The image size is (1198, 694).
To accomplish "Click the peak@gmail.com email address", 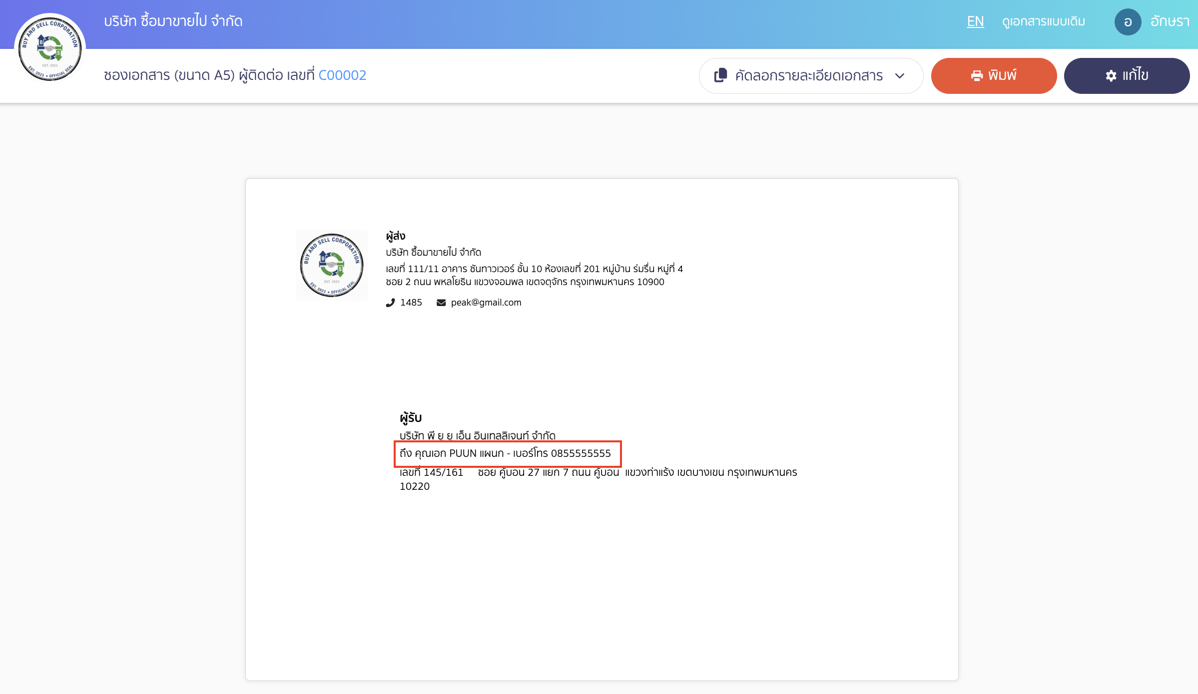I will (486, 303).
